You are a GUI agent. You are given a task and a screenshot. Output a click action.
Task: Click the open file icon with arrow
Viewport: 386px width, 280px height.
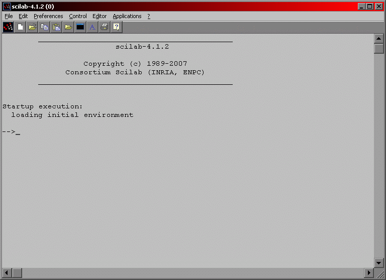pos(32,27)
